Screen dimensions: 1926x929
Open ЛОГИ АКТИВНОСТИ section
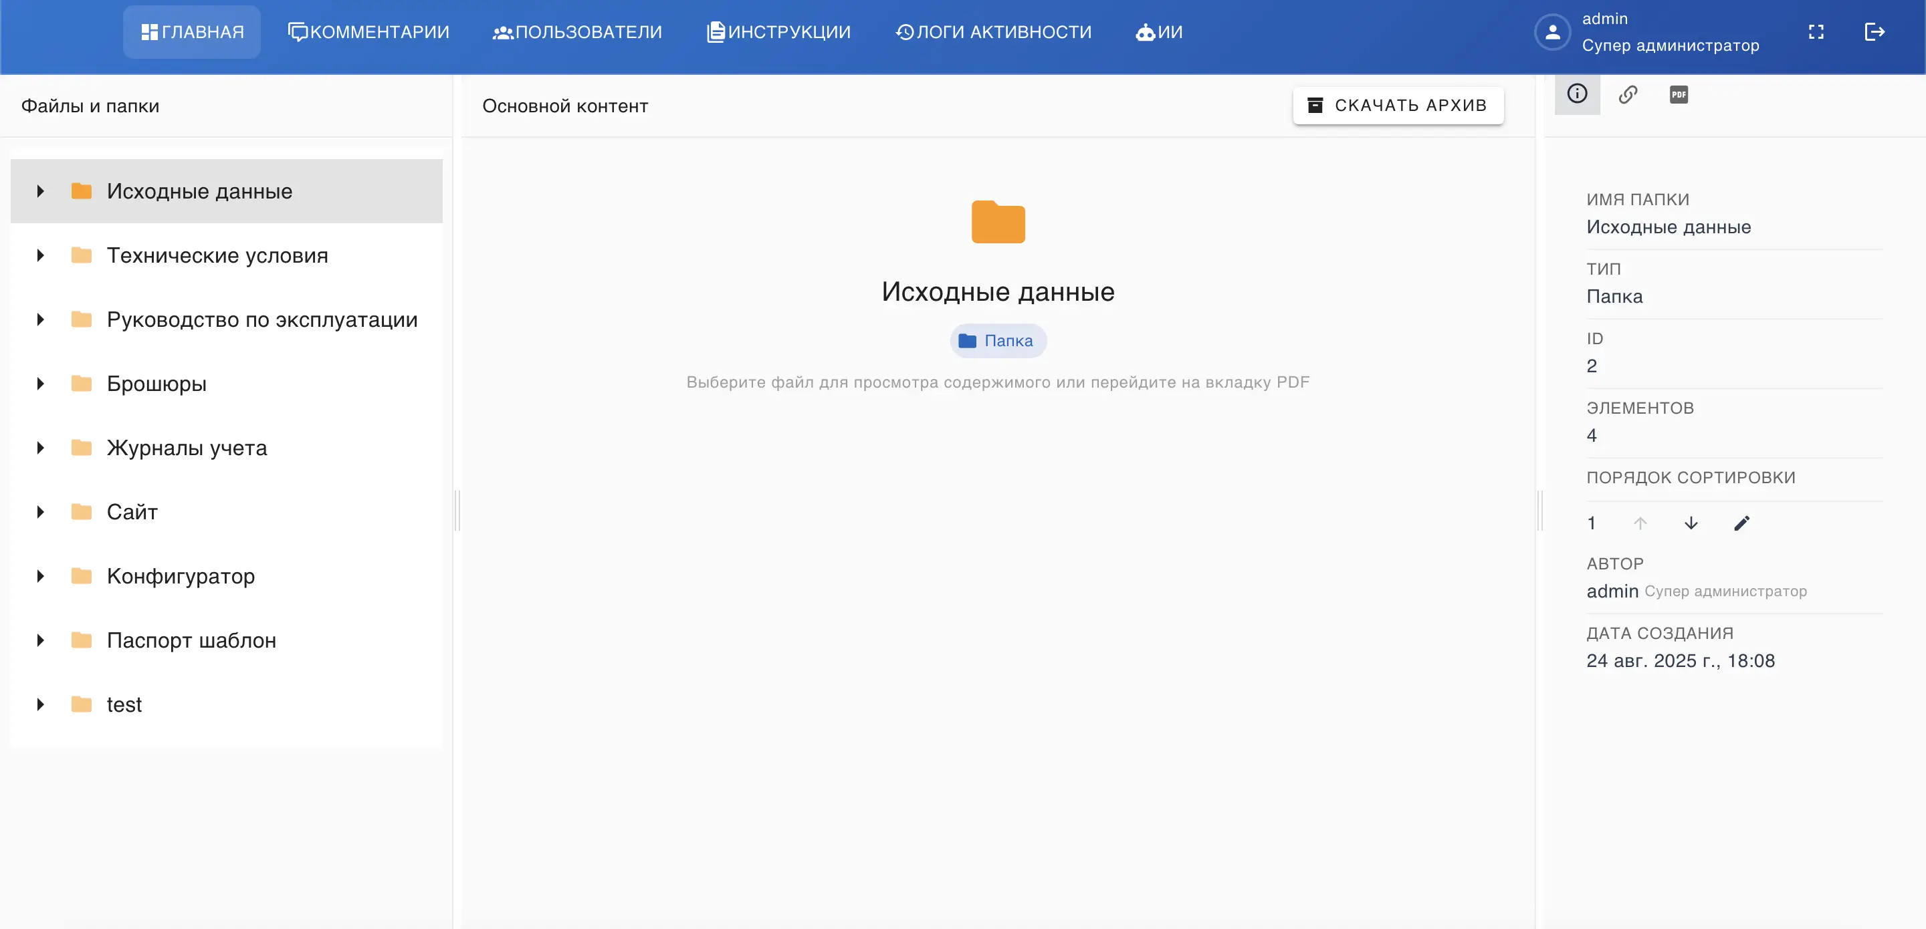pos(993,31)
